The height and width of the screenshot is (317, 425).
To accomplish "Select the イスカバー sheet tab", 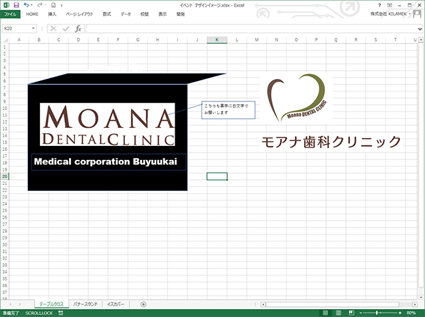I will [x=116, y=304].
